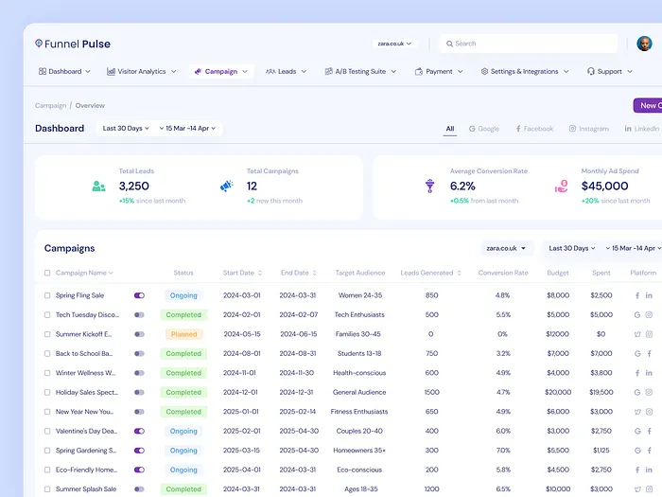Viewport: 662px width, 497px height.
Task: Click the Funnel Pulse logo icon
Action: coord(39,44)
